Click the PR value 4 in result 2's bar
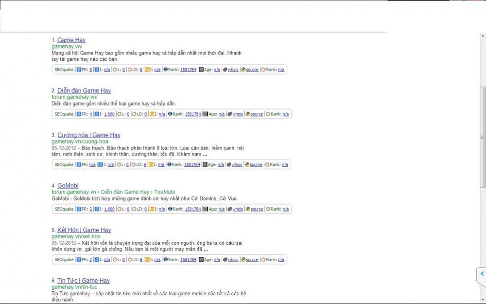This screenshot has width=486, height=304. (91, 114)
